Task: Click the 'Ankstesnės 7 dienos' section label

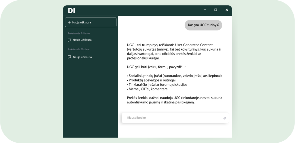Action: [x=79, y=33]
